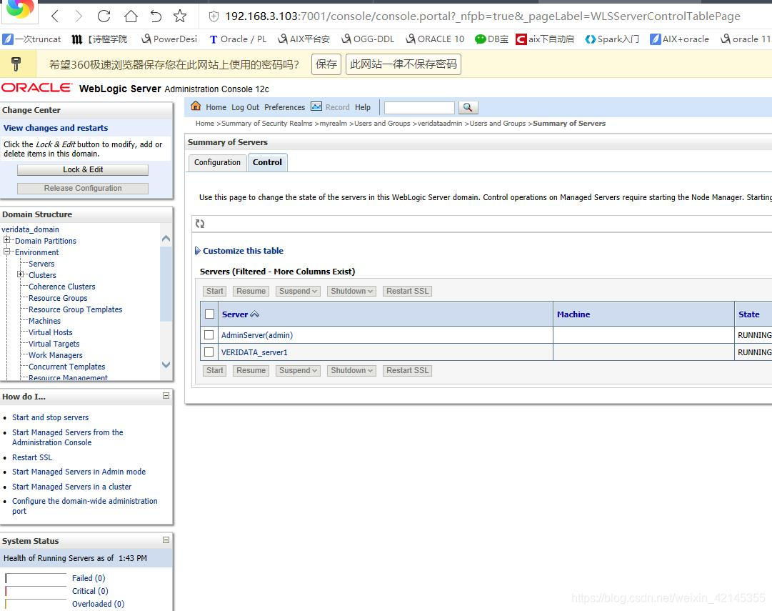
Task: Tick checkbox for VERIDATA_server1
Action: click(x=209, y=352)
